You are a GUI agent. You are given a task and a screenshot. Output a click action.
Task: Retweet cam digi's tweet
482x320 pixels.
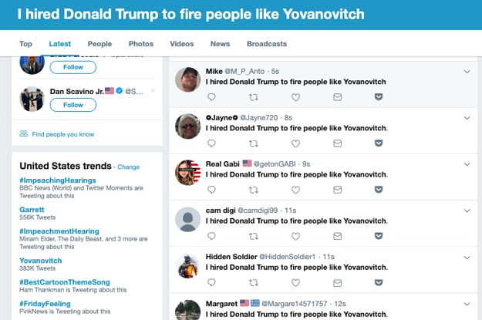click(x=254, y=236)
